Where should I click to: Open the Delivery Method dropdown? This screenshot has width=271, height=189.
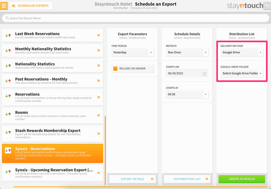[x=242, y=52]
